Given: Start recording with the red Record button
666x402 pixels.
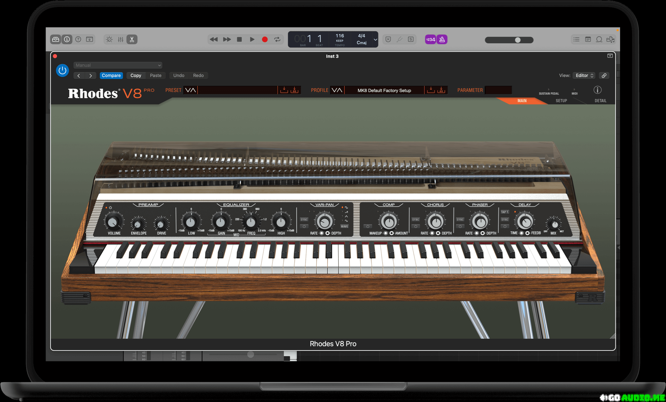Looking at the screenshot, I should pyautogui.click(x=265, y=39).
